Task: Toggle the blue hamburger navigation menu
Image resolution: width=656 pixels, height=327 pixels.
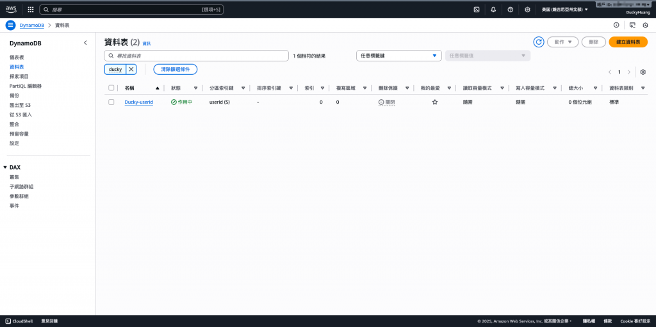Action: [x=10, y=25]
